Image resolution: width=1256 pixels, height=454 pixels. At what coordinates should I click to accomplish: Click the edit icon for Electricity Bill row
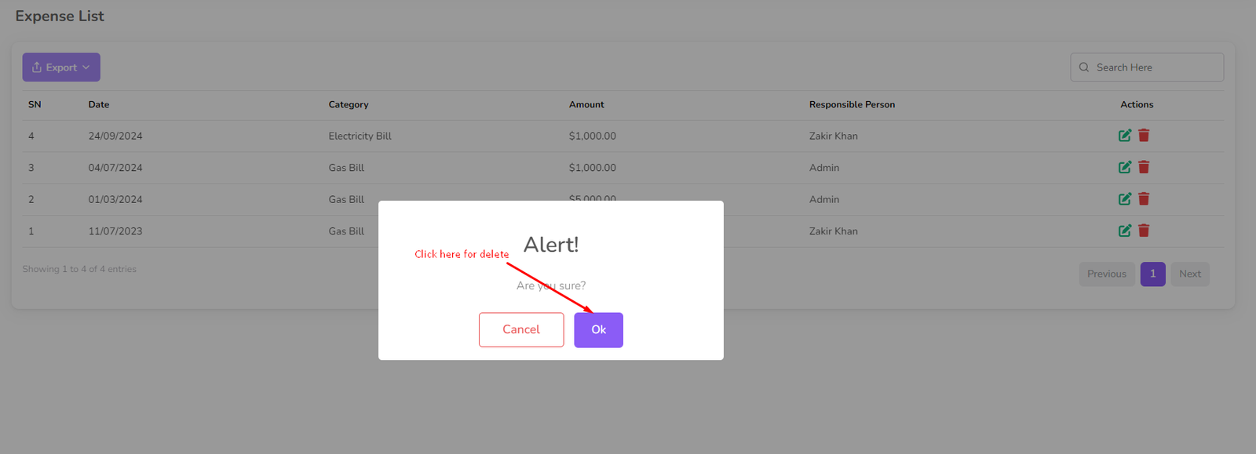pos(1124,136)
